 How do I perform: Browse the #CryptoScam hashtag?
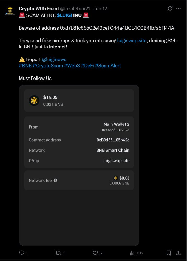point(48,66)
